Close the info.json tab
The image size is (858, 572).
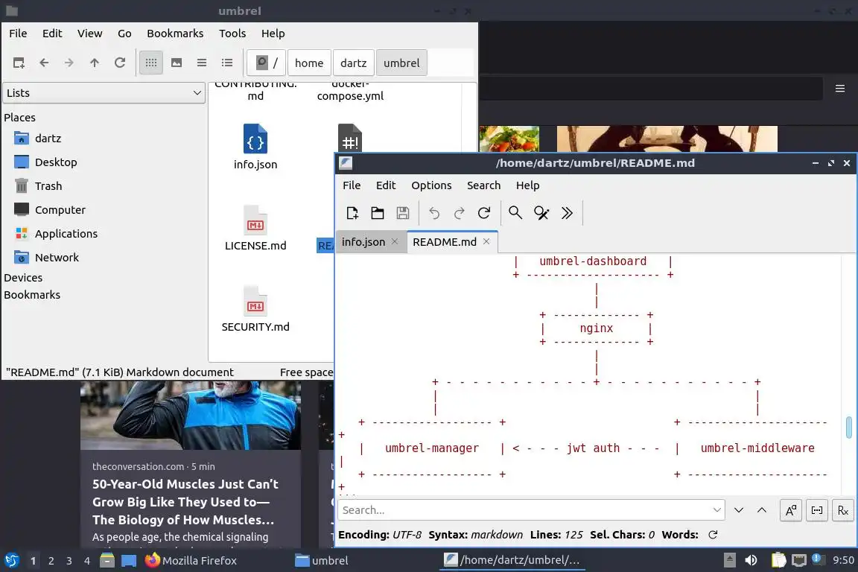(x=395, y=241)
